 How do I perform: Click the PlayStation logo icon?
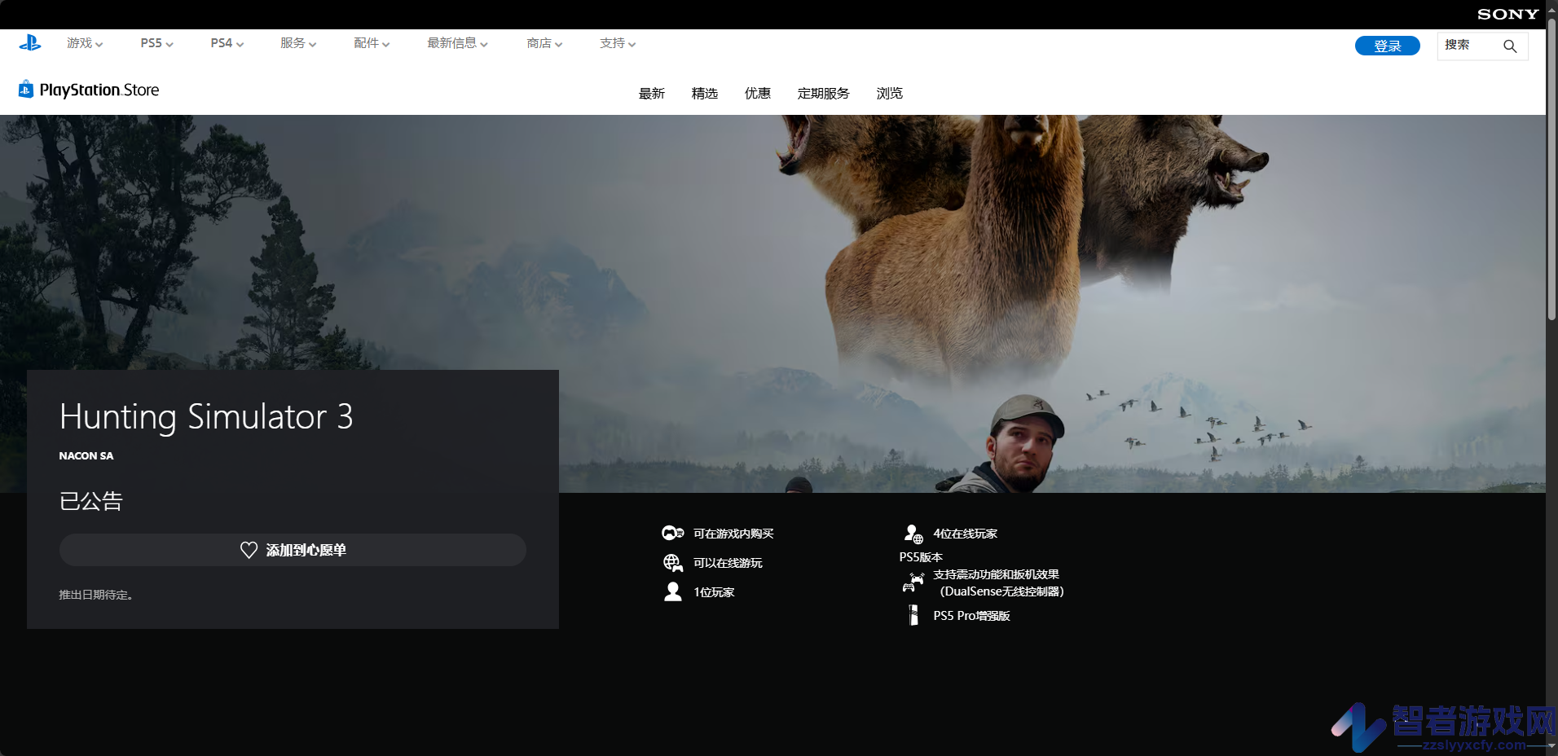click(x=30, y=43)
